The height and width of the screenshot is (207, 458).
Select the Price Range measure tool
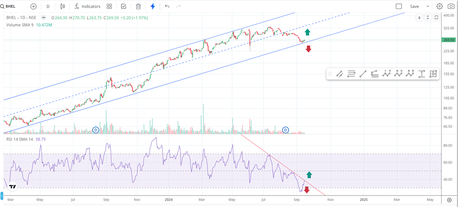422,74
